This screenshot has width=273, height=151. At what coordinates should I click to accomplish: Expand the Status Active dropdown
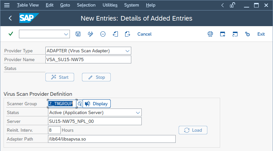click(x=137, y=112)
